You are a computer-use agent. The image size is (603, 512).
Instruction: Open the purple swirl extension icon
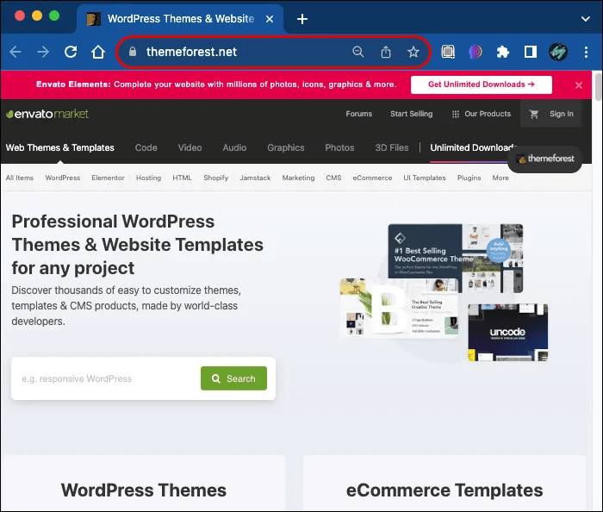[x=476, y=52]
